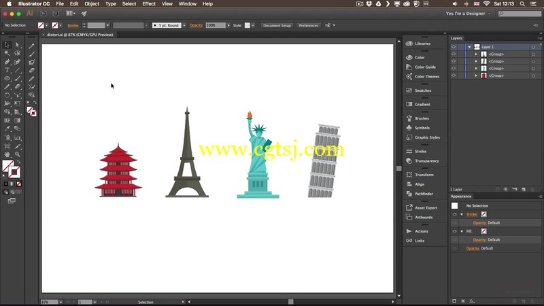Open the Transparency panel
This screenshot has height=306, width=544.
point(422,161)
